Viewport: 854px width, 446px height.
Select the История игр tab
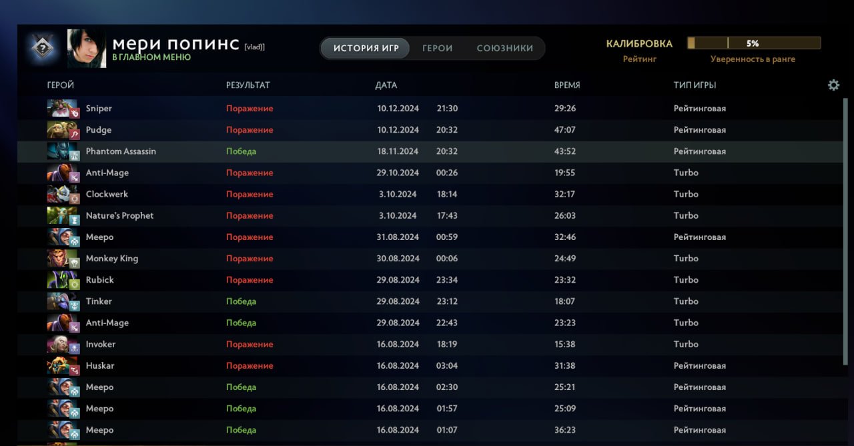(x=366, y=48)
